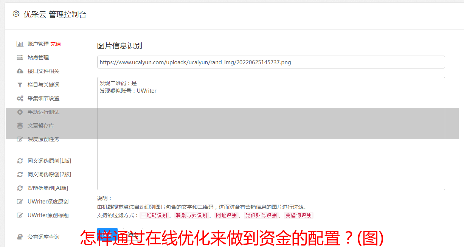
Task: Click the gear icon beside 优采云 管理控制台
Action: click(x=16, y=14)
